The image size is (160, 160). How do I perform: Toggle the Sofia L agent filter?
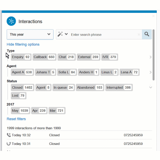(67, 72)
